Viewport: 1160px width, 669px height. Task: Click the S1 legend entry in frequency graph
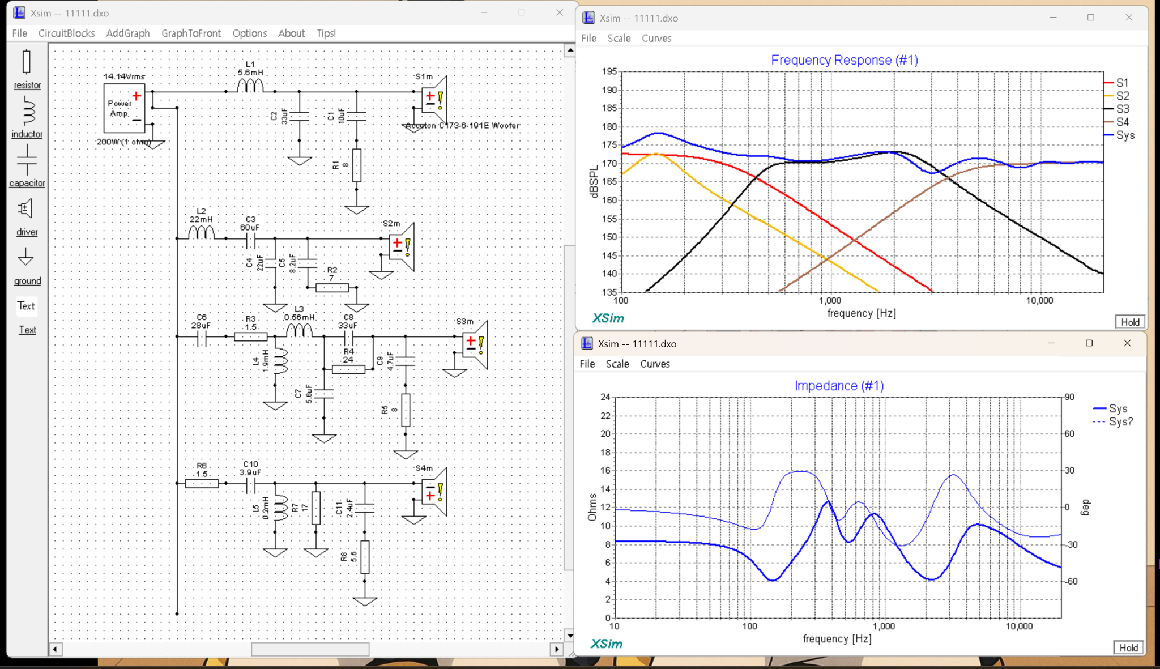coord(1116,83)
